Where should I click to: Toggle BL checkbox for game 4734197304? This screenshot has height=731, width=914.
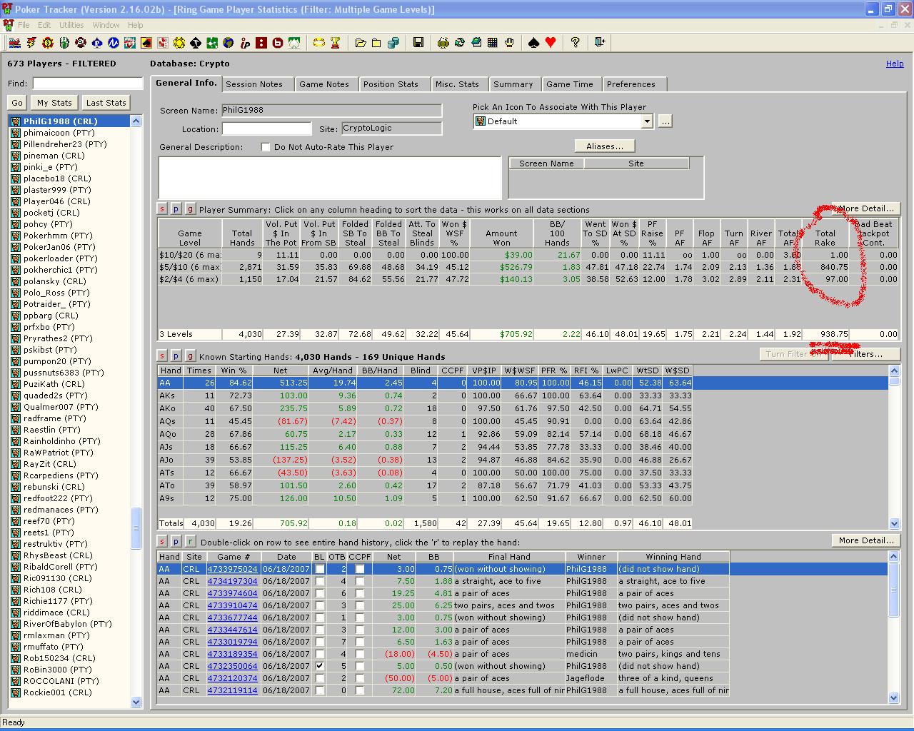point(320,581)
